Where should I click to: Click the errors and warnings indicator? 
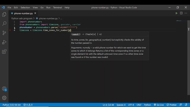[28, 105]
